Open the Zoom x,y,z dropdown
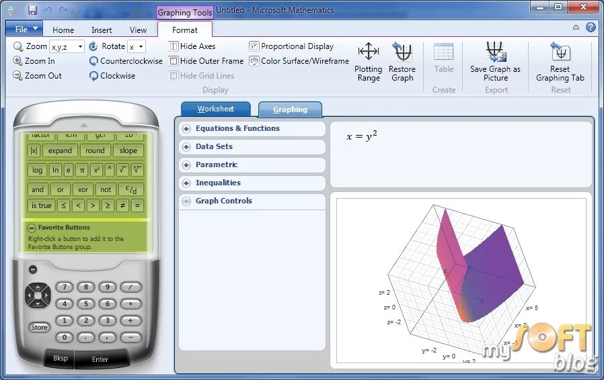604x380 pixels. point(80,46)
